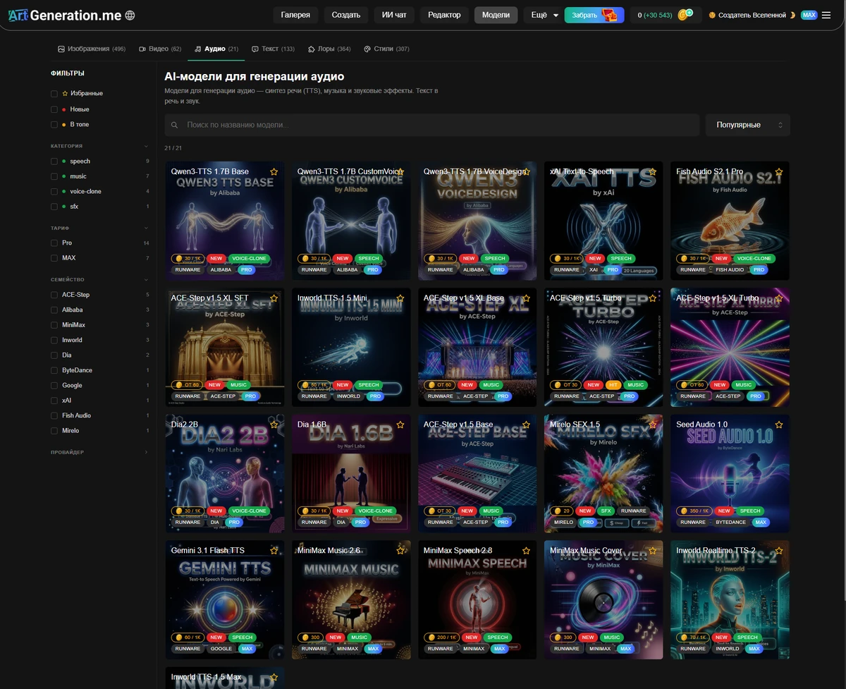Star the Inworld Realtime TTS-2 card

[779, 550]
